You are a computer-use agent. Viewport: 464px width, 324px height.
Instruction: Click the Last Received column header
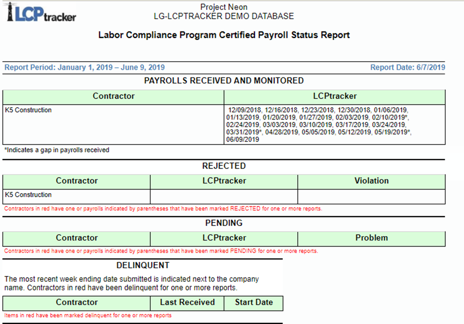[x=187, y=303]
